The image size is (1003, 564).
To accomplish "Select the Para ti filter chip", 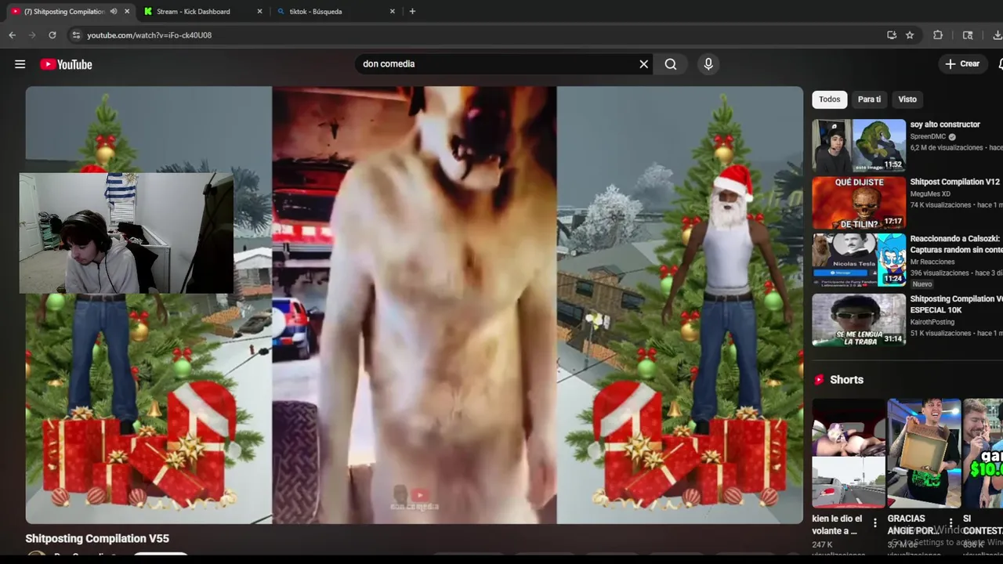I will 869,99.
